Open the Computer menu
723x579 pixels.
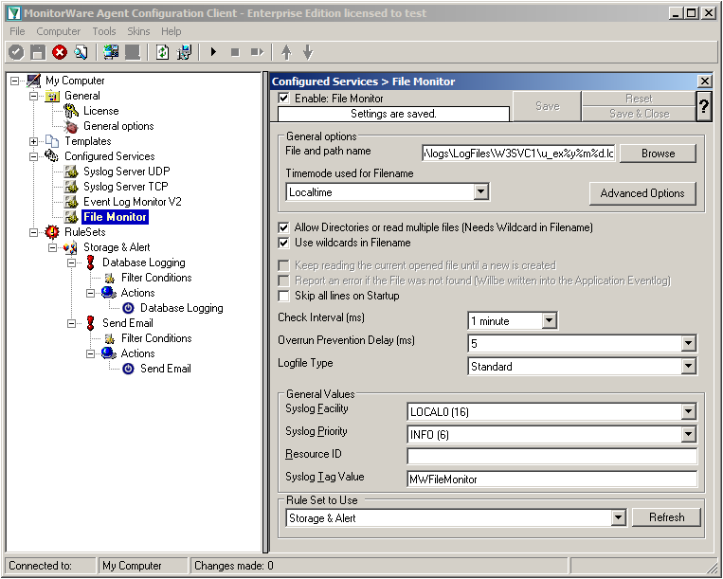(59, 31)
